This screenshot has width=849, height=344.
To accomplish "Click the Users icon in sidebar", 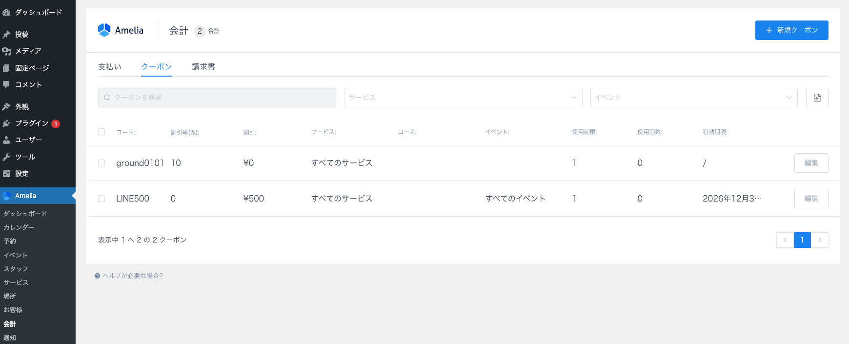I will click(x=6, y=140).
